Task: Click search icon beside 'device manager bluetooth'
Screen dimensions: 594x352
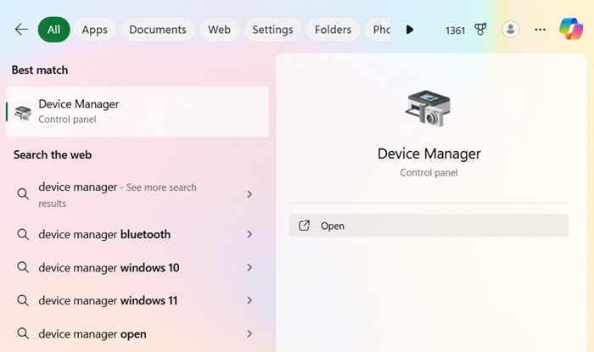Action: tap(23, 234)
